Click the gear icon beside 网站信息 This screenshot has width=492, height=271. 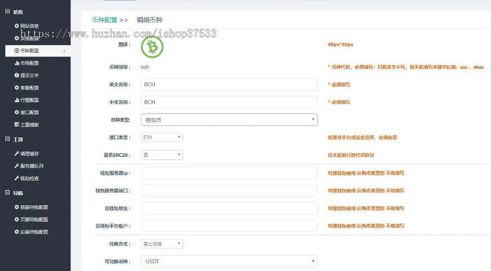17,26
